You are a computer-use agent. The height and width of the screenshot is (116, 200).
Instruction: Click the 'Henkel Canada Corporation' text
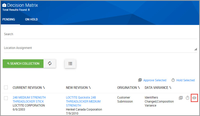[84, 109]
